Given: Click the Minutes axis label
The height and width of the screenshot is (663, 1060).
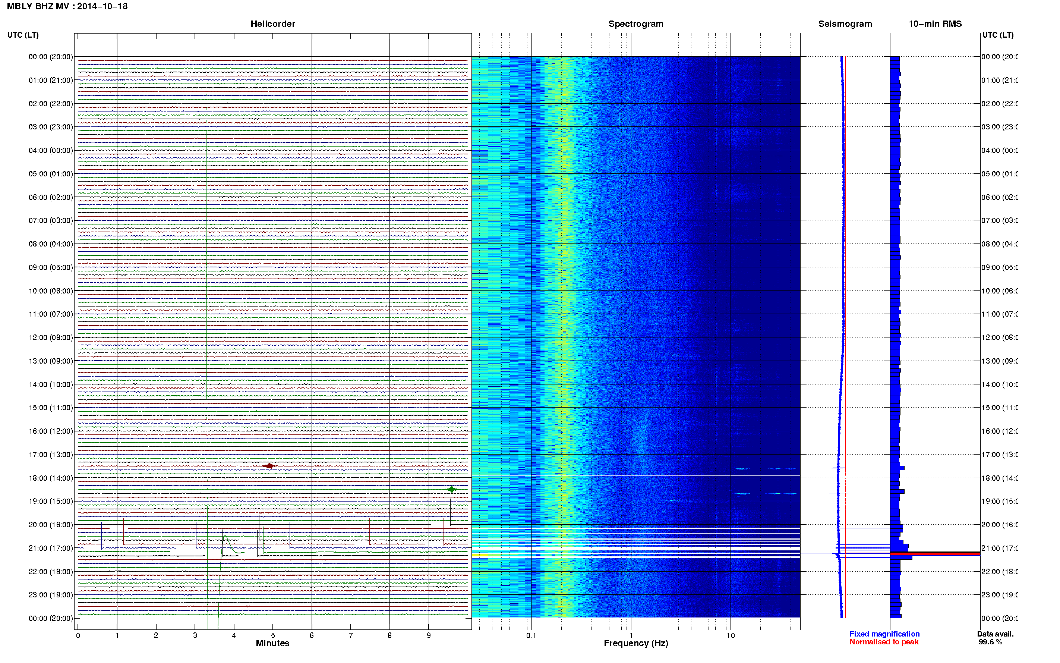Looking at the screenshot, I should point(272,643).
